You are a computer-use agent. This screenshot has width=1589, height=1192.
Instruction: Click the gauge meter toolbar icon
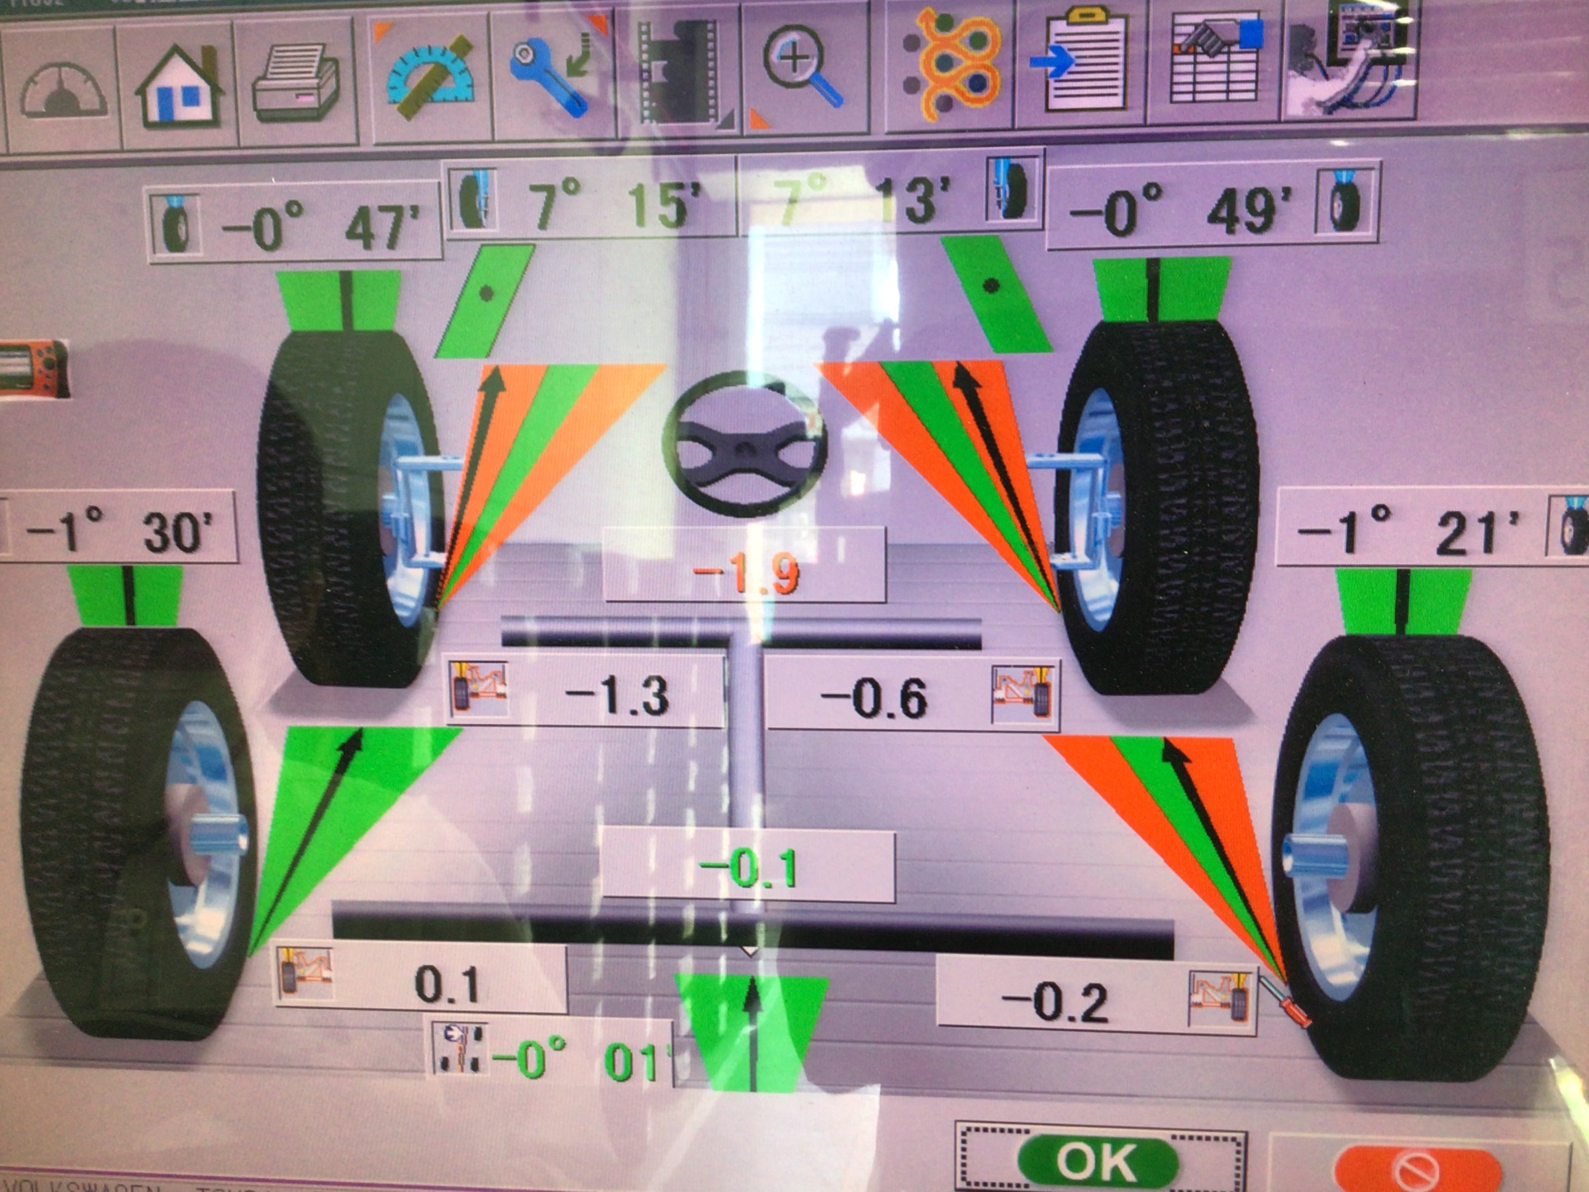63,90
